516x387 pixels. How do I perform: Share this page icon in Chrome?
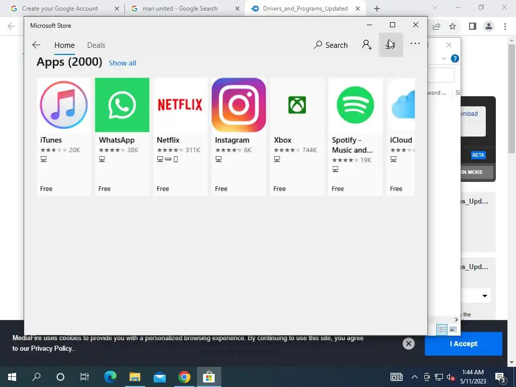436,26
